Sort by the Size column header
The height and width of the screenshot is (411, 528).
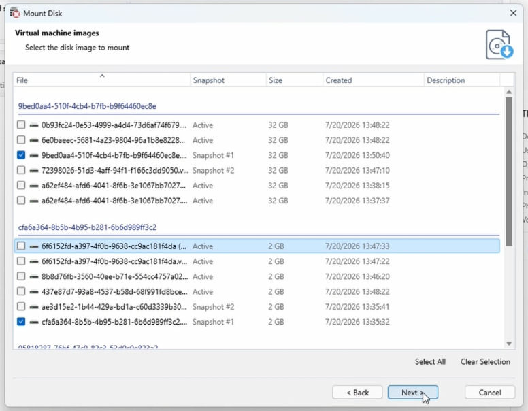pos(295,80)
